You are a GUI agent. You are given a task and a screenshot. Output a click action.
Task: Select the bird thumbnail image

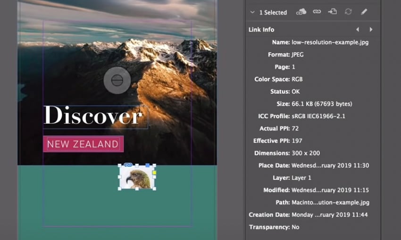click(x=137, y=177)
